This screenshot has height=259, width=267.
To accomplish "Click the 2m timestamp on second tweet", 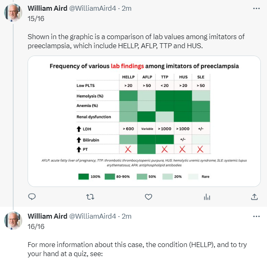I will tap(126, 216).
